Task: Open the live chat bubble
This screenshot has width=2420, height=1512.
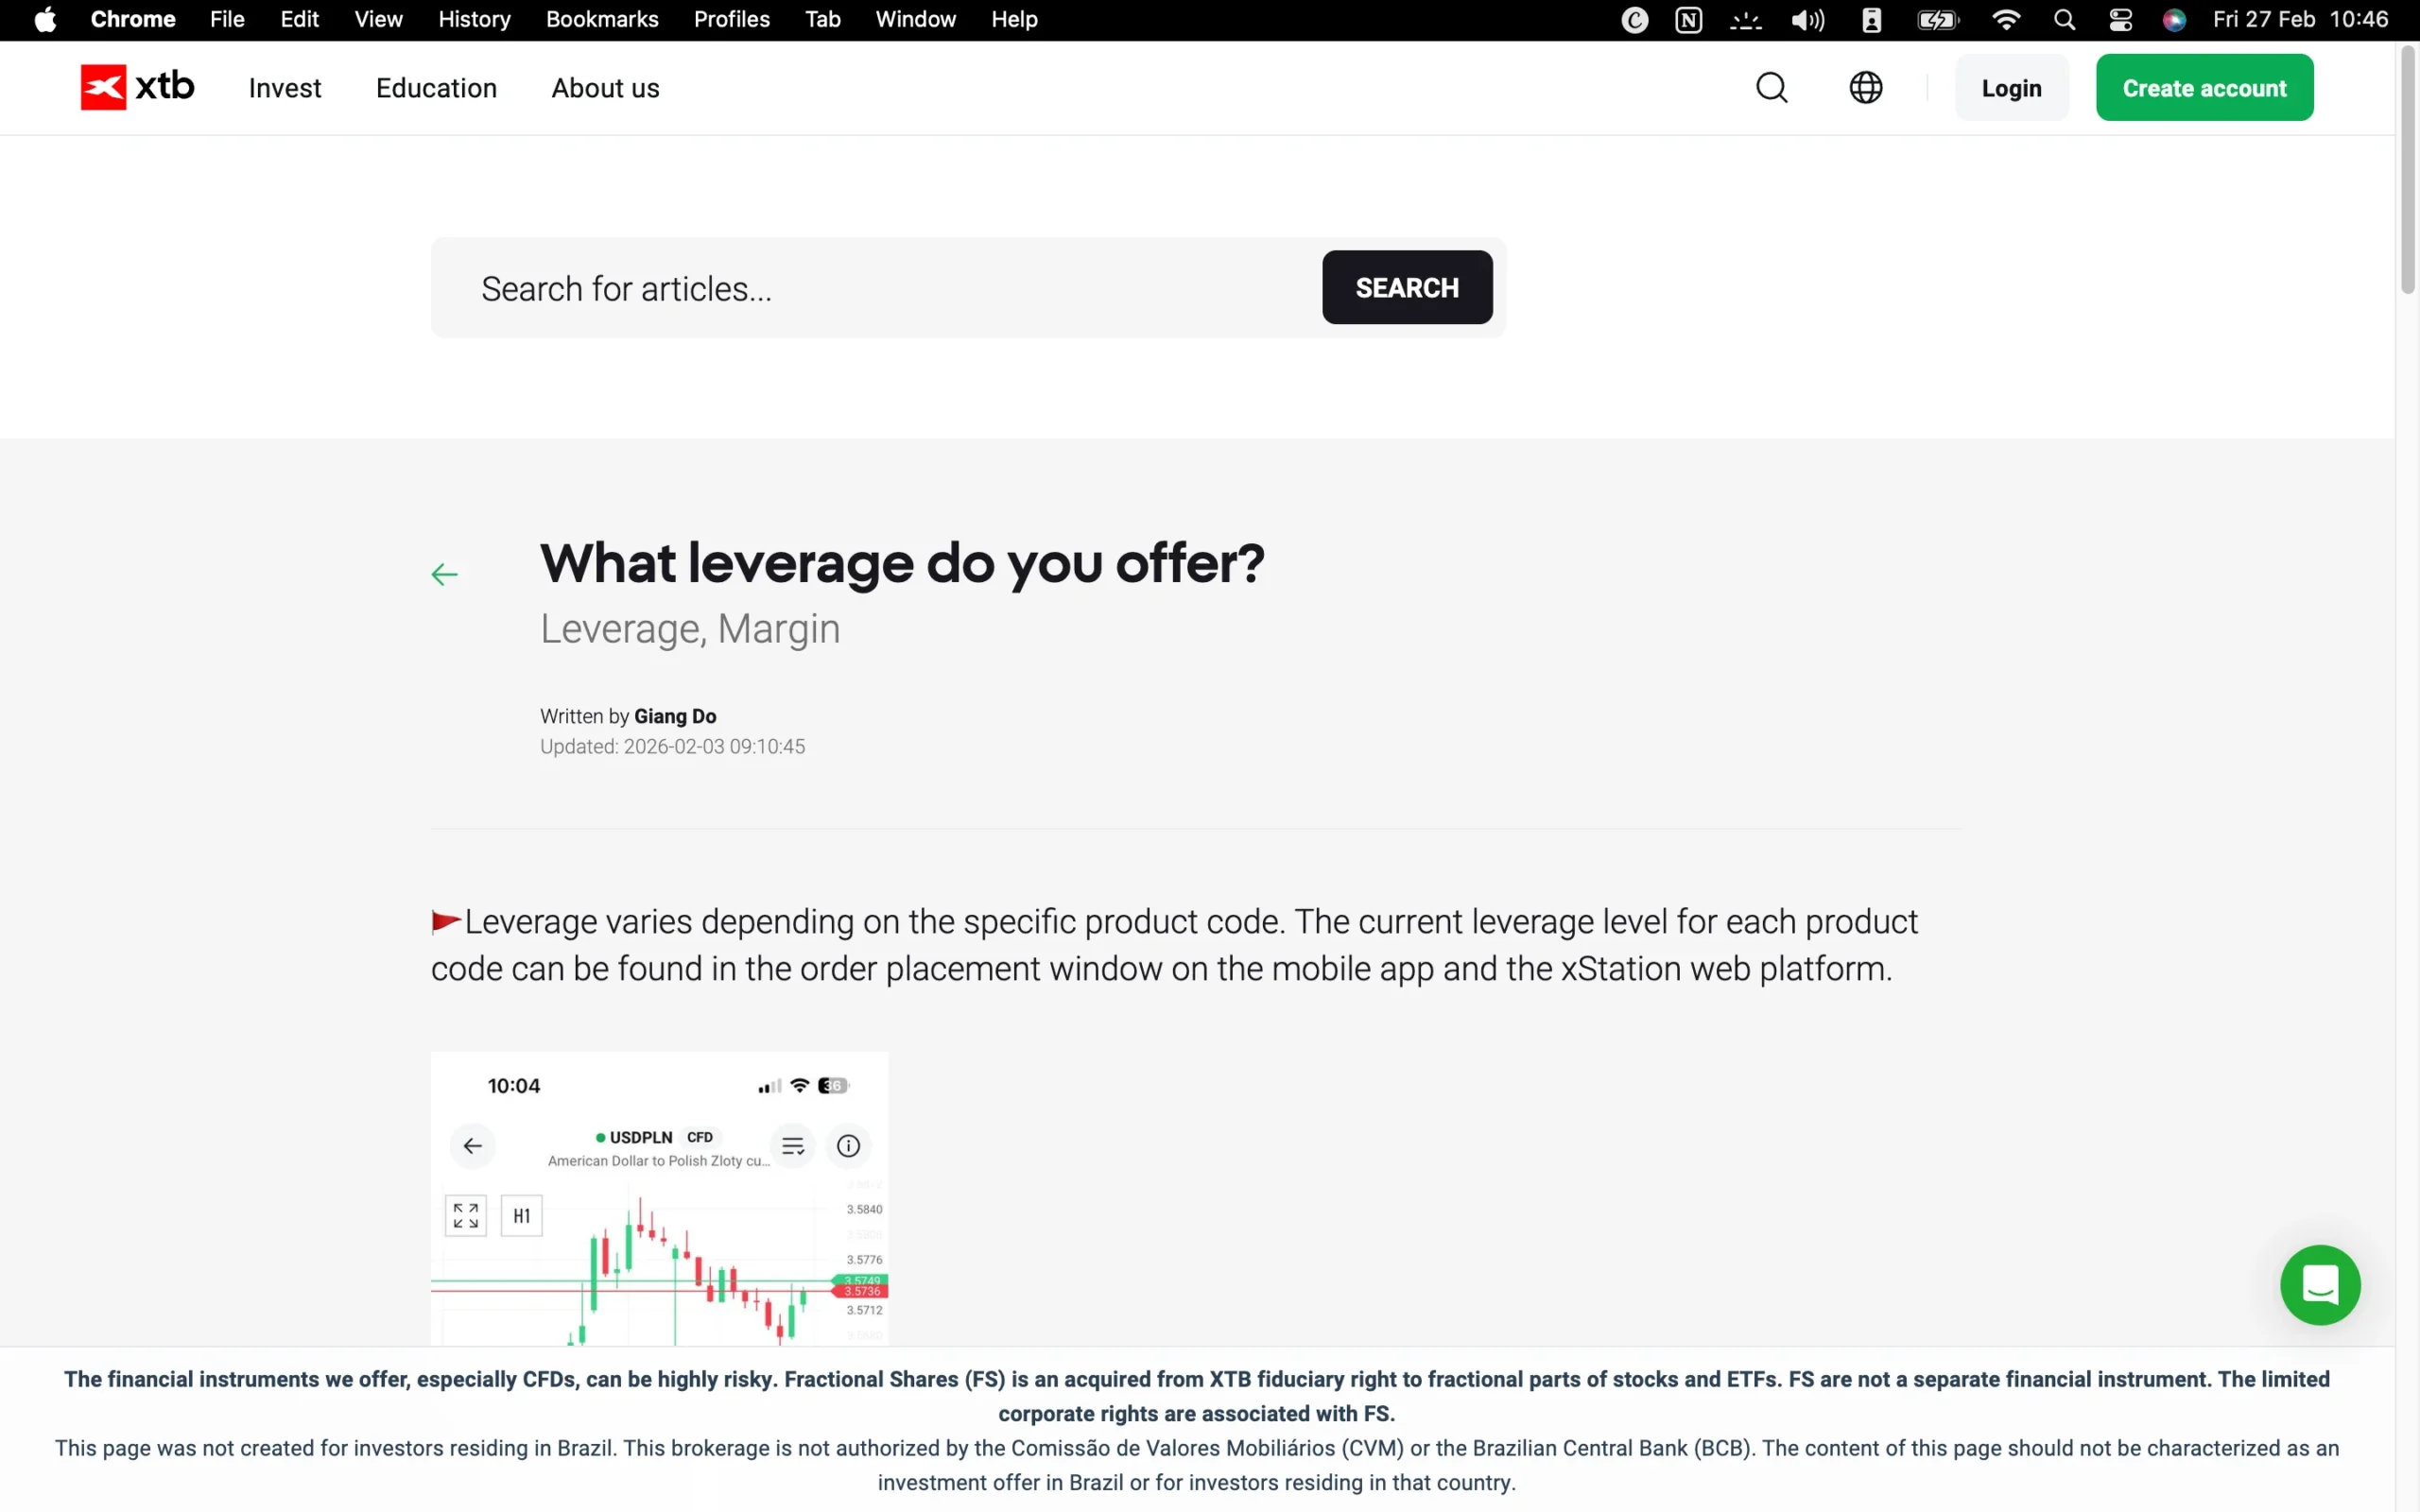Action: (x=2319, y=1284)
